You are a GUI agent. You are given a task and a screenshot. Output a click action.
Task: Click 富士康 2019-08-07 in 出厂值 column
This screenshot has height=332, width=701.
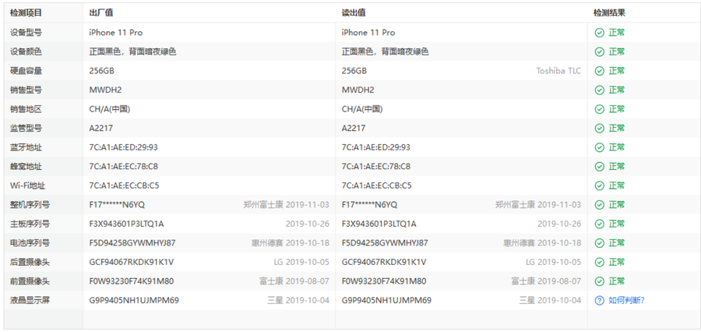click(294, 281)
